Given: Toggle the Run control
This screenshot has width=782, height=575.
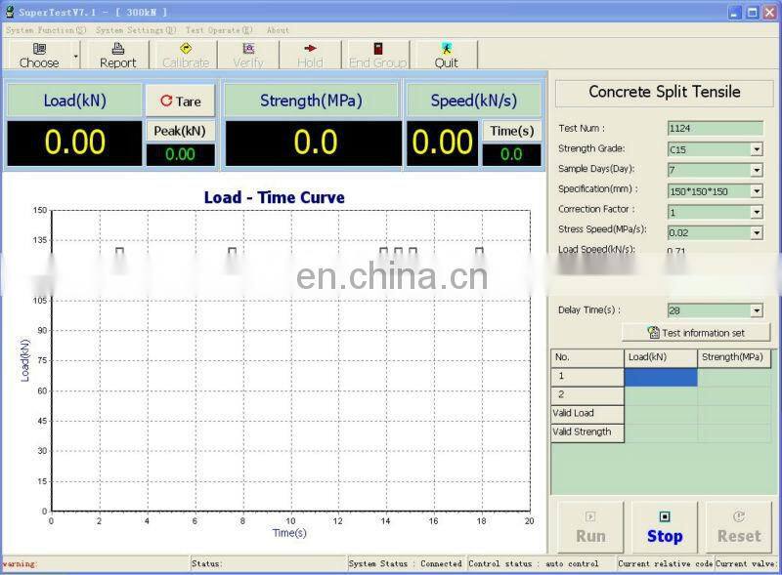Looking at the screenshot, I should tap(589, 527).
